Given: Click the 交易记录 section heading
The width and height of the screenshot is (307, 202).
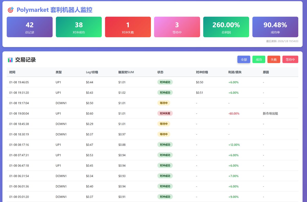Looking at the screenshot, I should (25, 60).
